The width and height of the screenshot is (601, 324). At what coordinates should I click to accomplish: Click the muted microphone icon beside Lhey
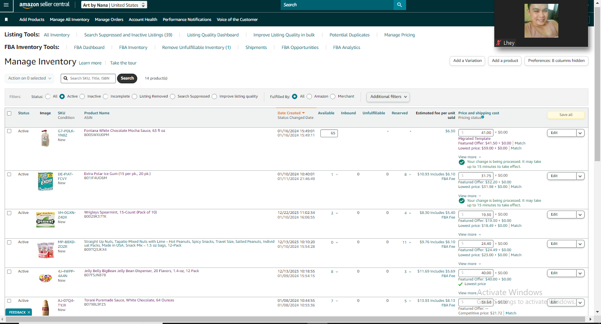[498, 43]
